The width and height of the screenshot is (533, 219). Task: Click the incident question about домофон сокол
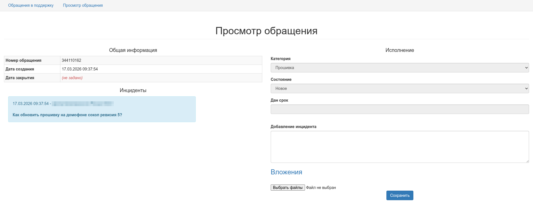pos(67,115)
